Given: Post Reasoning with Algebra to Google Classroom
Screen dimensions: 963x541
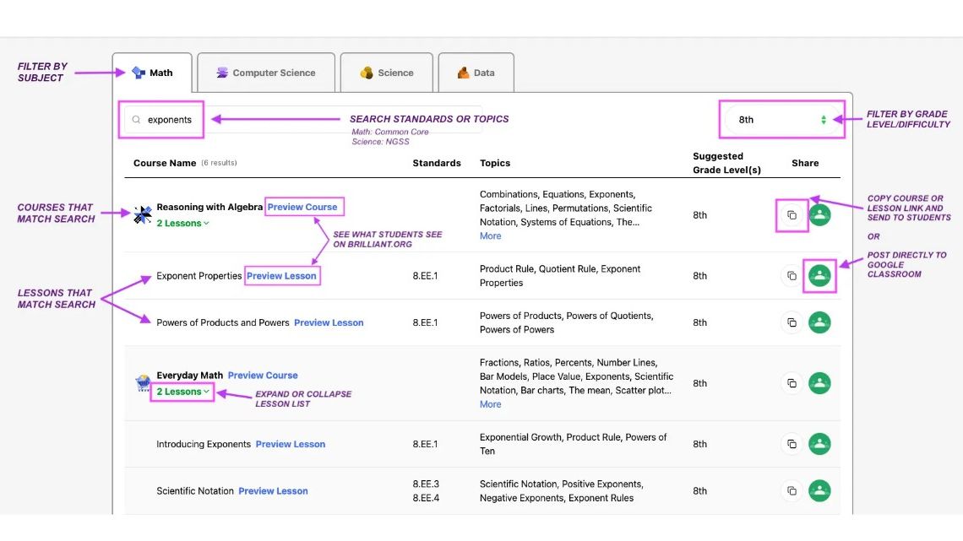Looking at the screenshot, I should [819, 215].
